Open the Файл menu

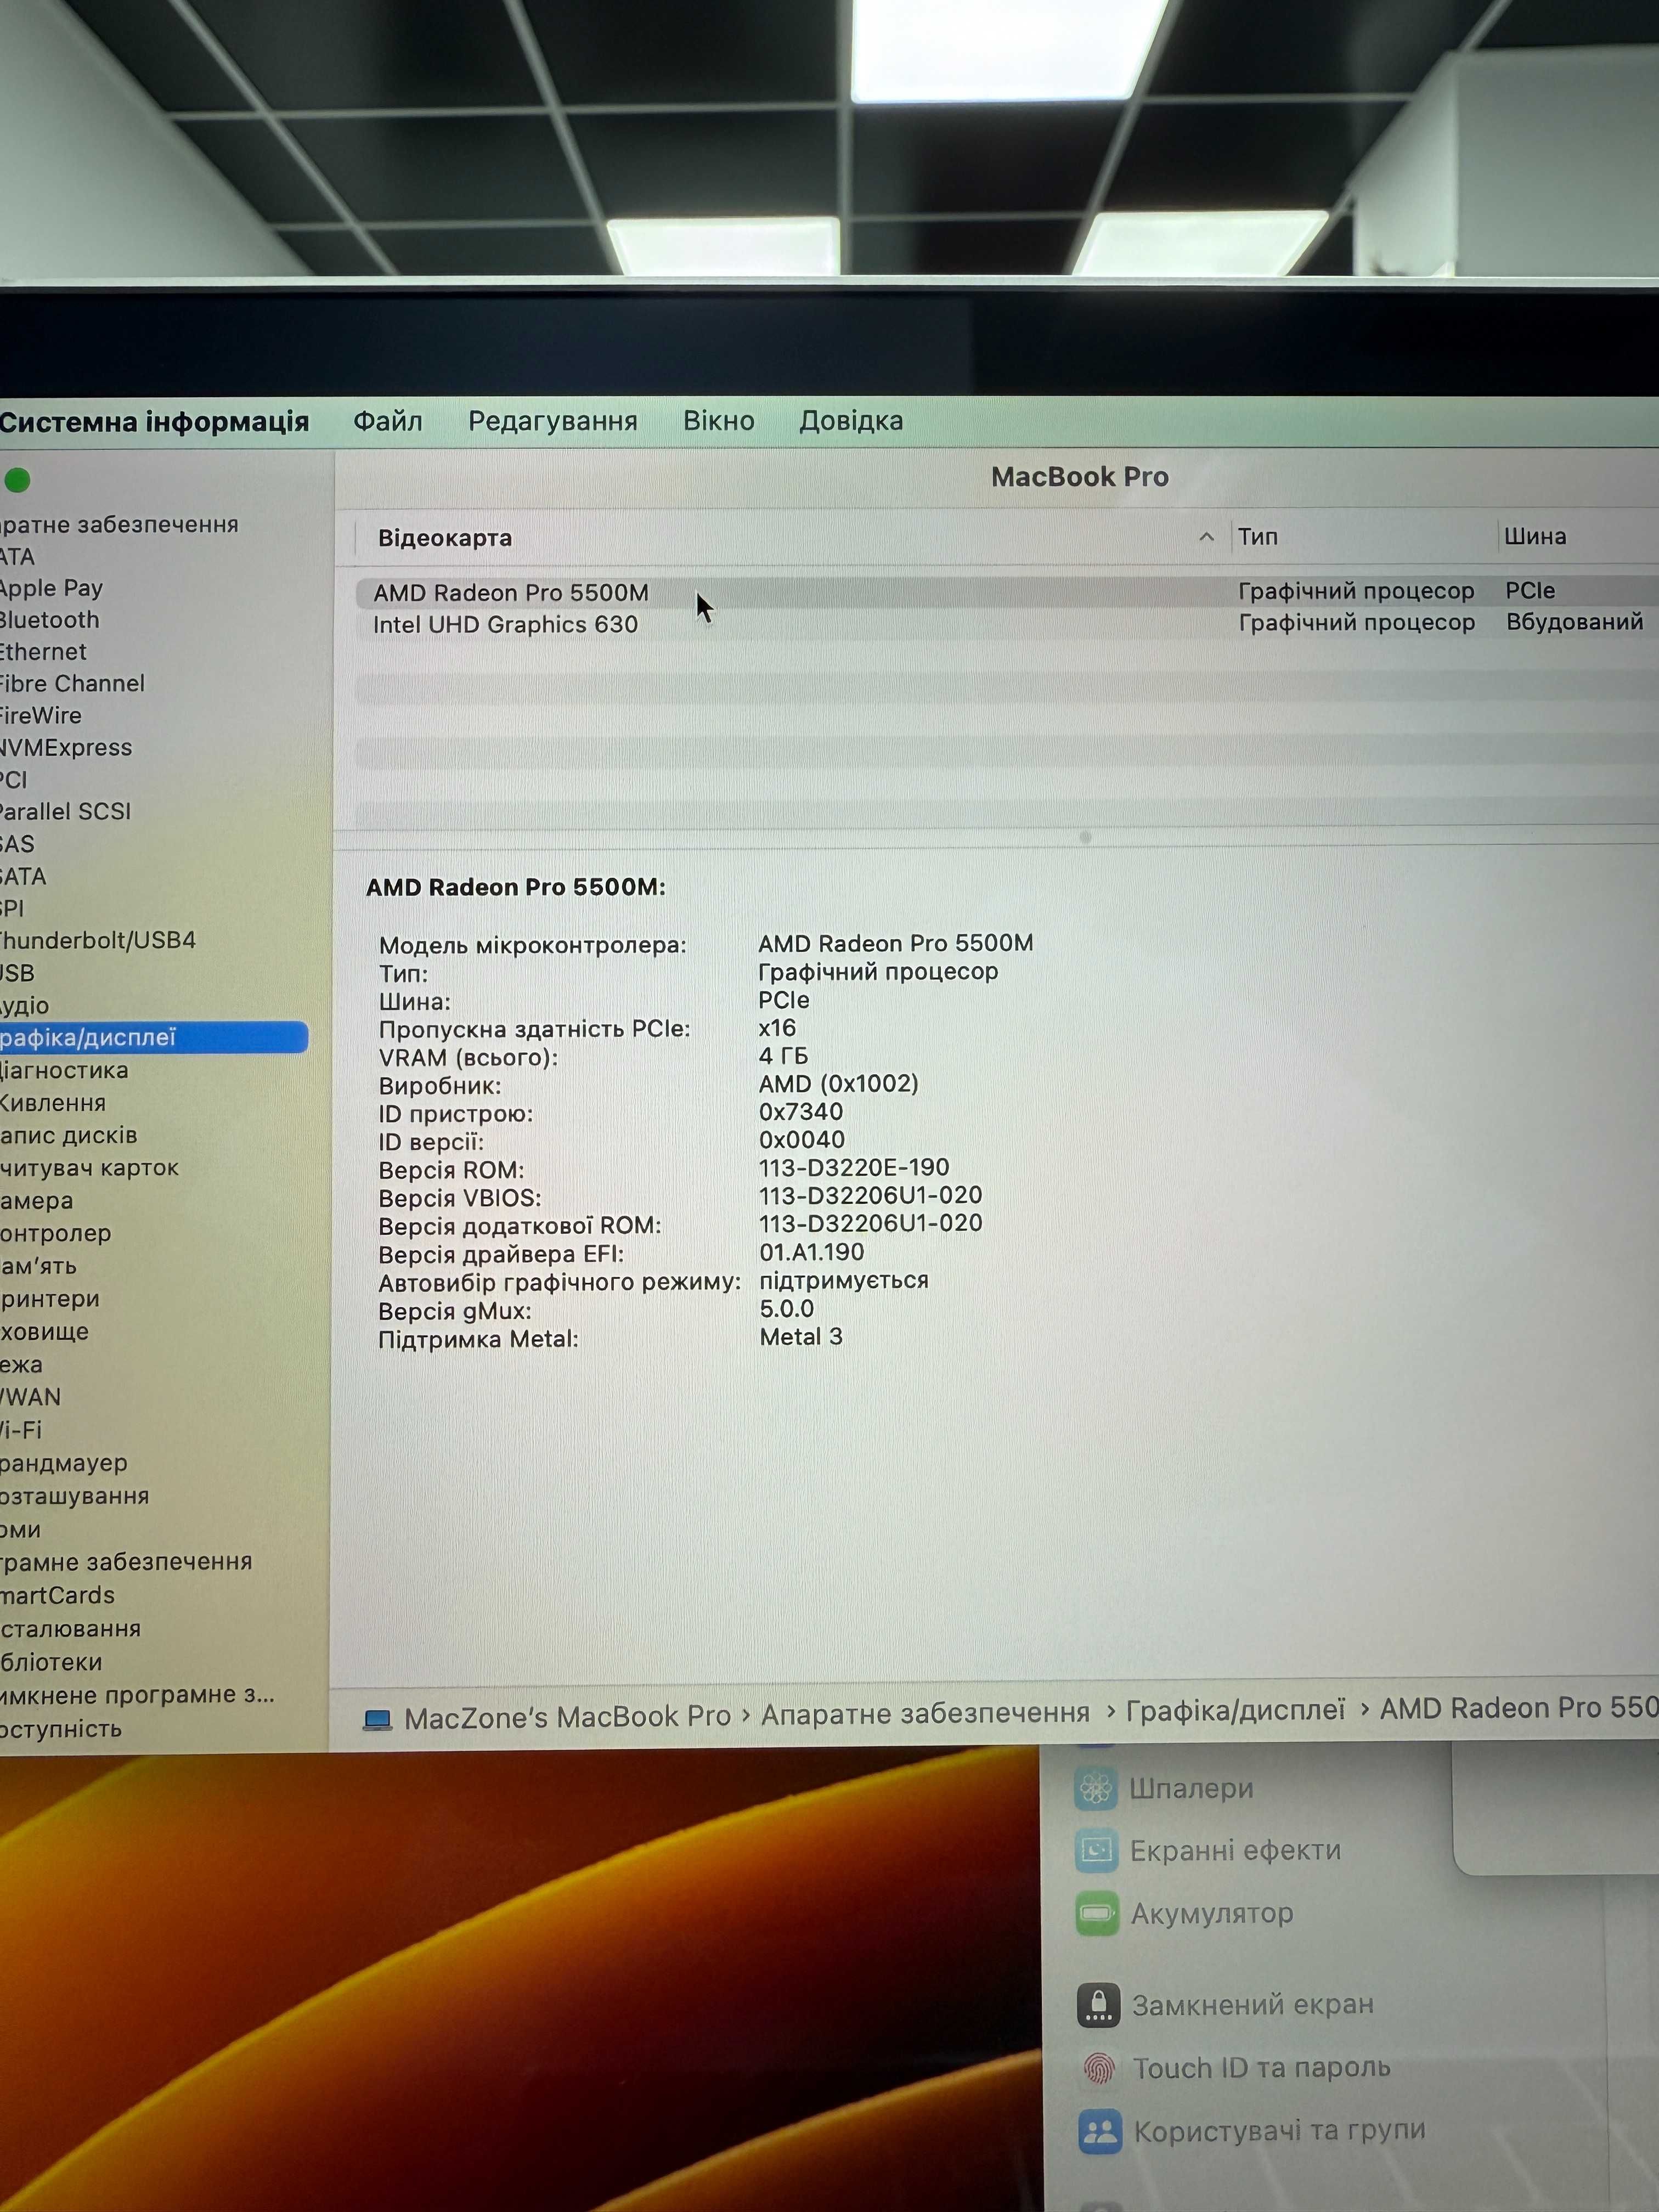click(x=388, y=421)
